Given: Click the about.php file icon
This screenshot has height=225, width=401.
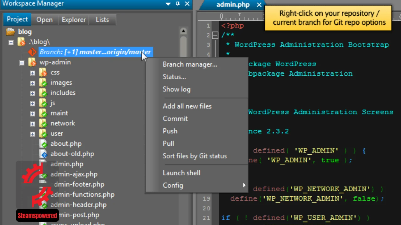Looking at the screenshot, I should [x=43, y=144].
